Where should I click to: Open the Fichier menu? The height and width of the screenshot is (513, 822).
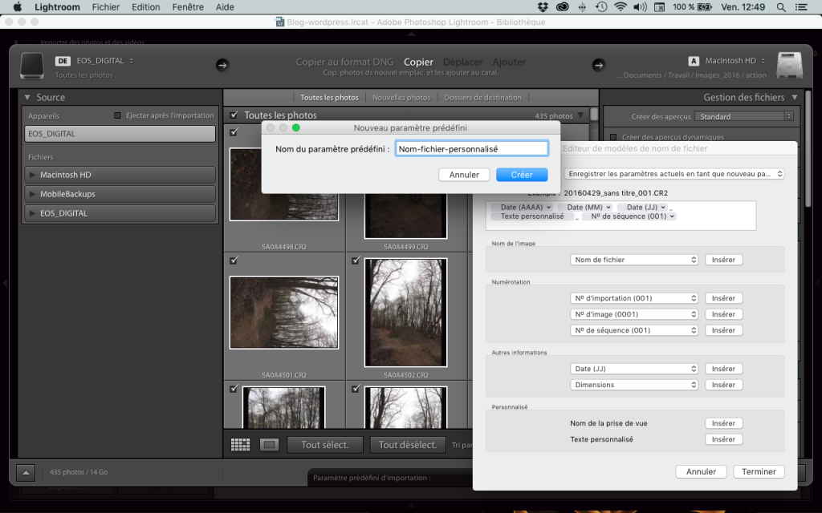(106, 6)
